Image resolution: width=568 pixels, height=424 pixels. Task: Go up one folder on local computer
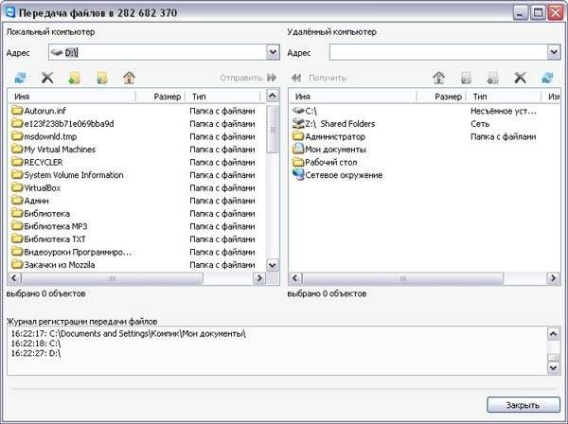[x=102, y=78]
